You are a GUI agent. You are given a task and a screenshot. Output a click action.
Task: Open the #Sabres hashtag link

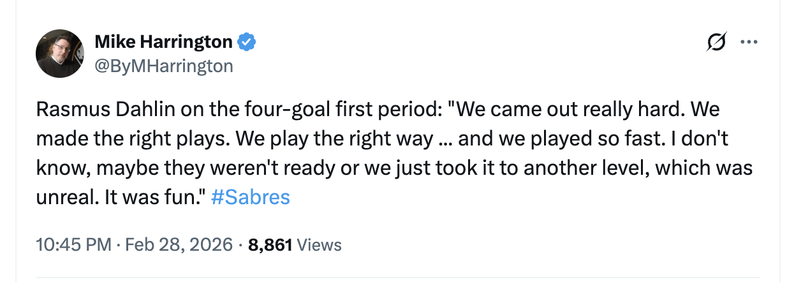coord(250,197)
